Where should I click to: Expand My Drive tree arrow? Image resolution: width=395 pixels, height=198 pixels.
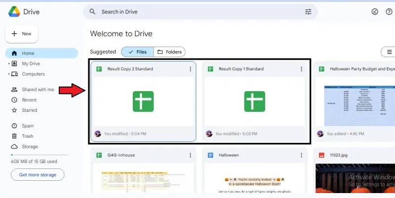pos(9,64)
